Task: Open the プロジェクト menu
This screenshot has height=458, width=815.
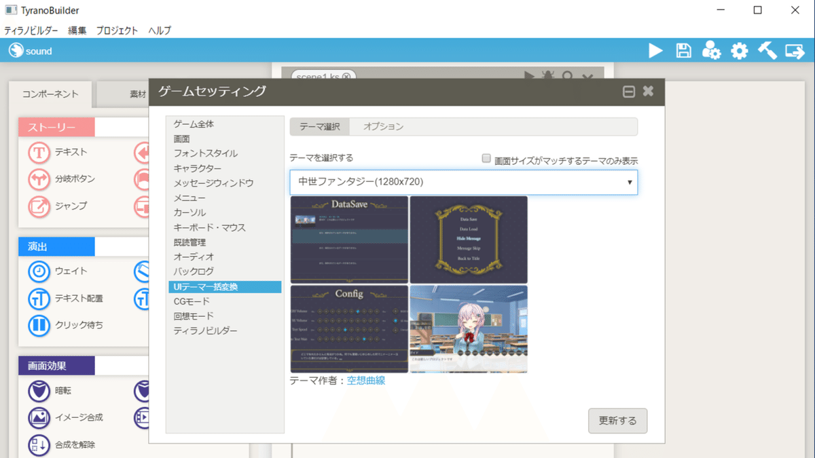Action: [117, 31]
